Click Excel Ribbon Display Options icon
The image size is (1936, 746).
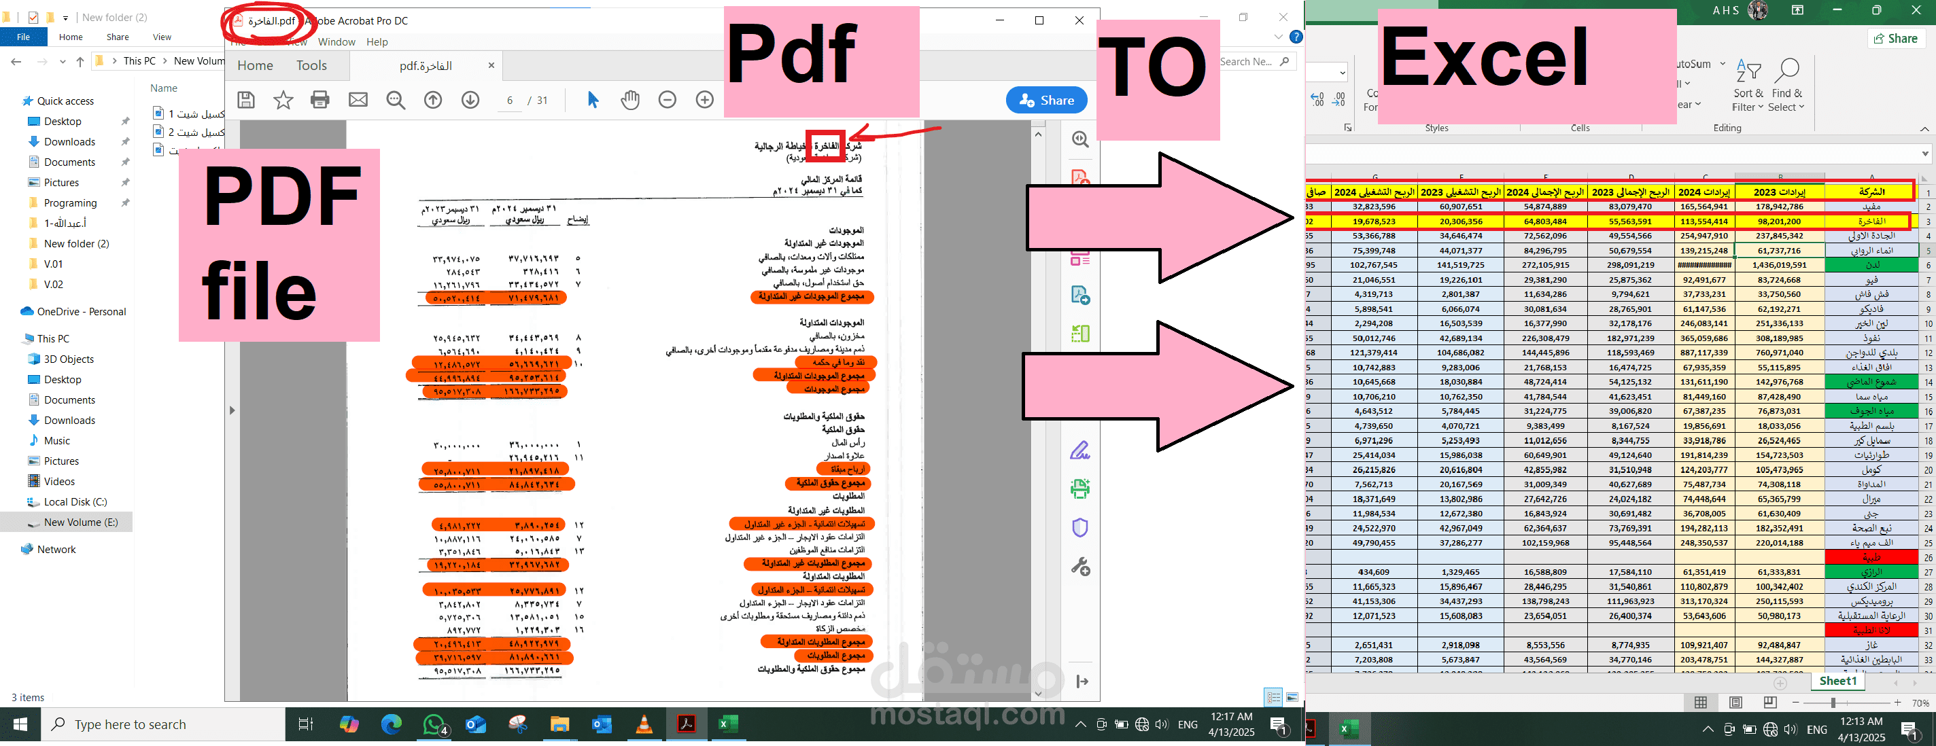[x=1798, y=10]
